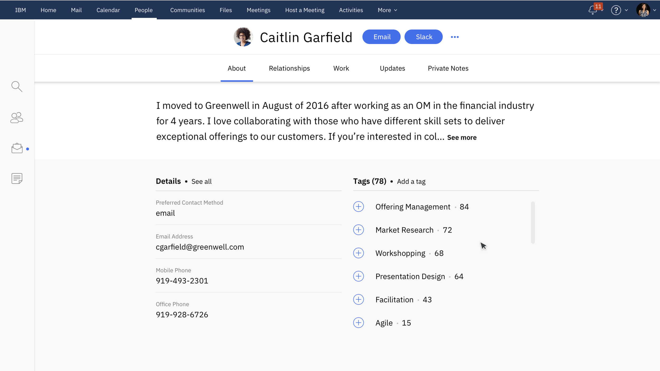Open the search magnifier in sidebar
Screen dimensions: 660x371
point(17,86)
